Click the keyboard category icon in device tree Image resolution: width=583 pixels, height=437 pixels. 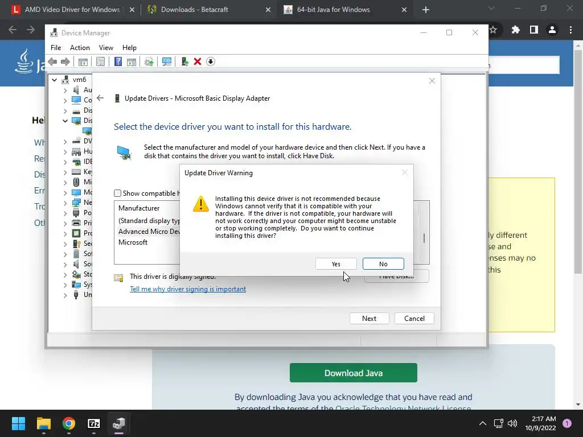[76, 172]
